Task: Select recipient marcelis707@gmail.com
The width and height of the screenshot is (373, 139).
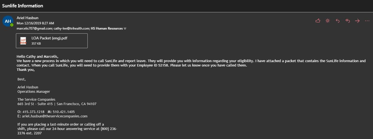Action: (x=34, y=28)
